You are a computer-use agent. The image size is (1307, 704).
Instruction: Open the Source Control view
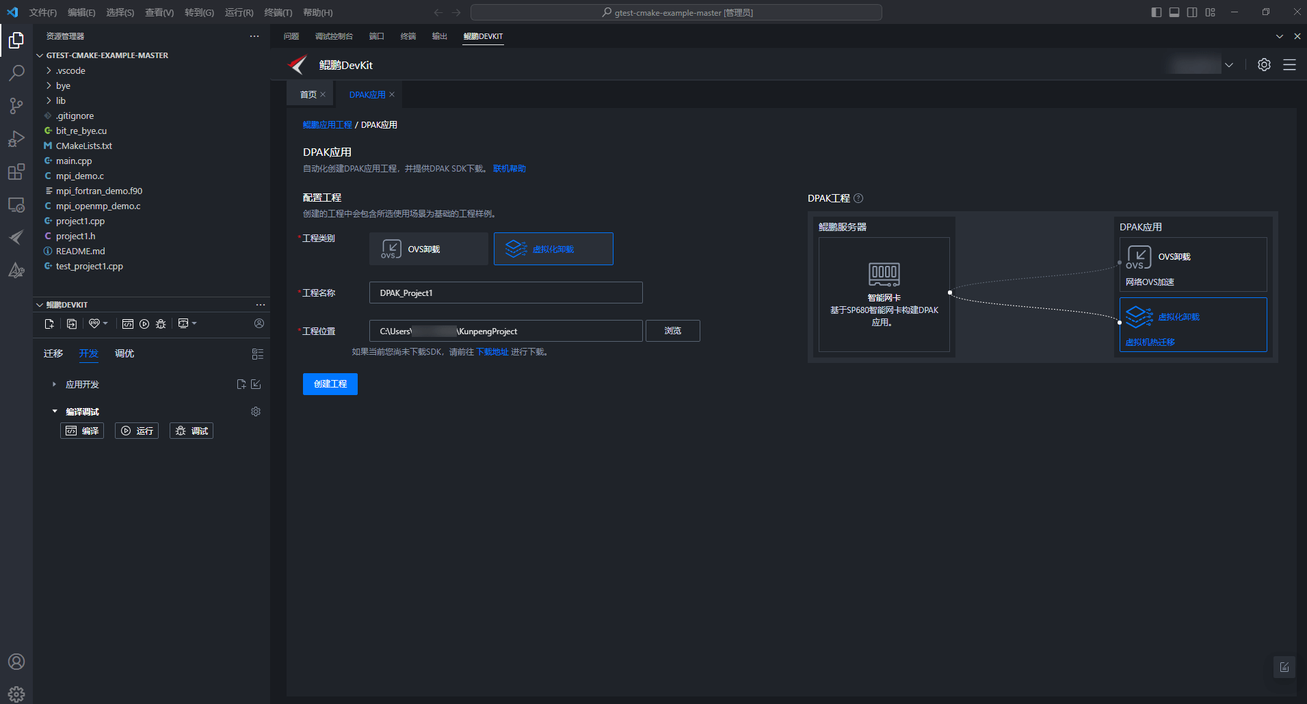click(16, 105)
